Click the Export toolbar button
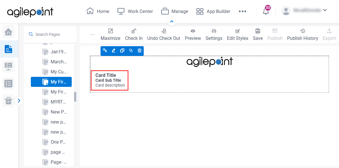 pyautogui.click(x=329, y=35)
